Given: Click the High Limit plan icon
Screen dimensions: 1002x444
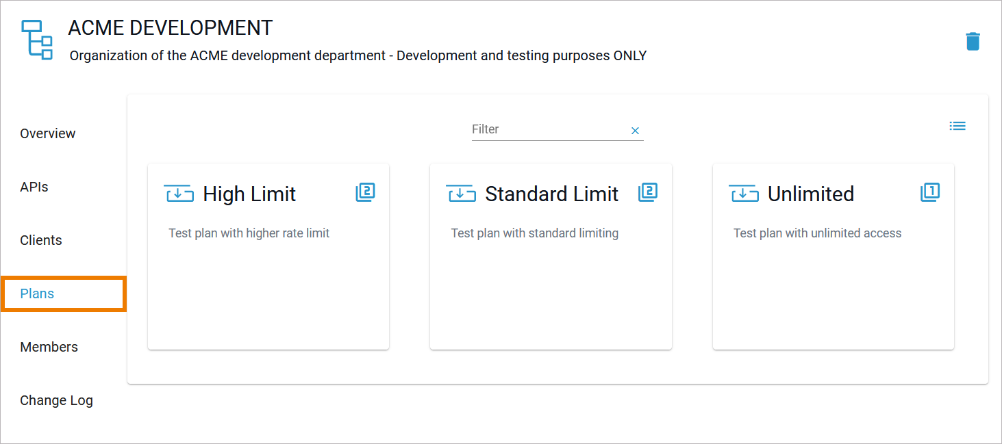Looking at the screenshot, I should [x=179, y=194].
